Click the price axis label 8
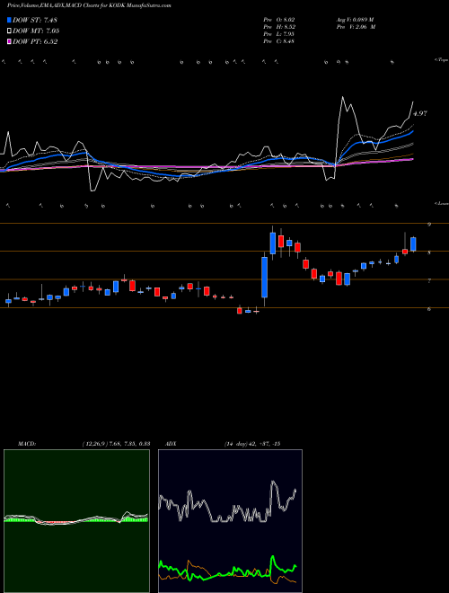Viewport: 449px width, 593px height. tap(429, 252)
